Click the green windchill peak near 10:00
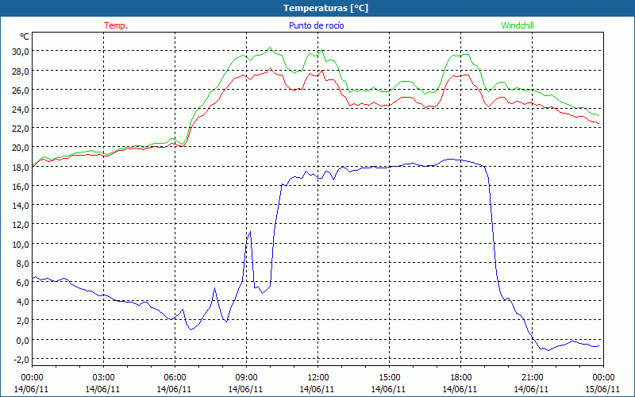Screen dimensions: 635x397 point(271,48)
